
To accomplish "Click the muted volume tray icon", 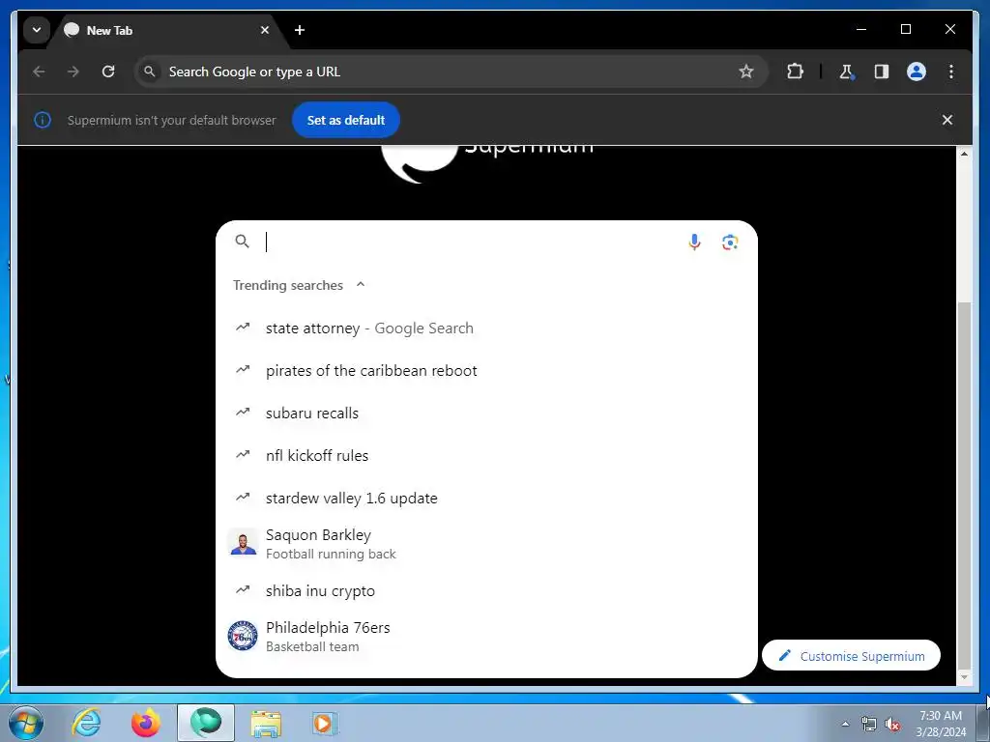I will 892,725.
